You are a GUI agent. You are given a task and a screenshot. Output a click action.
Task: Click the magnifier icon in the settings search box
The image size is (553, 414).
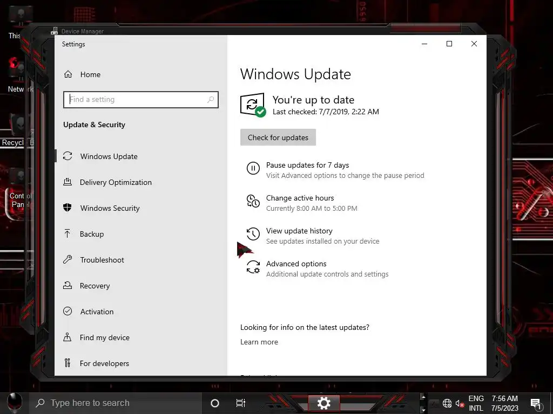coord(211,100)
